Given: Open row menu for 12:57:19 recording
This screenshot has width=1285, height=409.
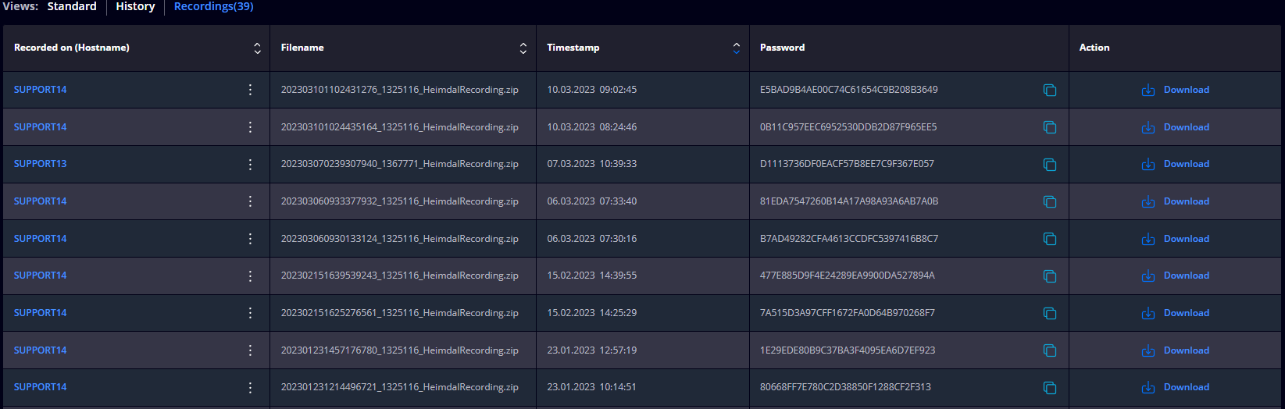Looking at the screenshot, I should click(250, 350).
